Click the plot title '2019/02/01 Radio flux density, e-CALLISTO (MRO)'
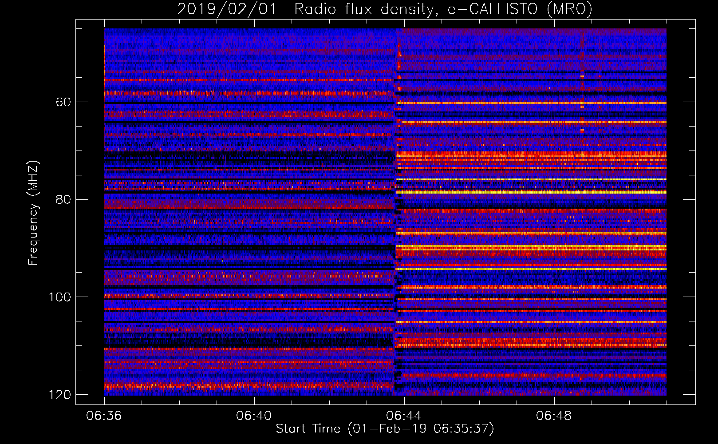 tap(385, 9)
